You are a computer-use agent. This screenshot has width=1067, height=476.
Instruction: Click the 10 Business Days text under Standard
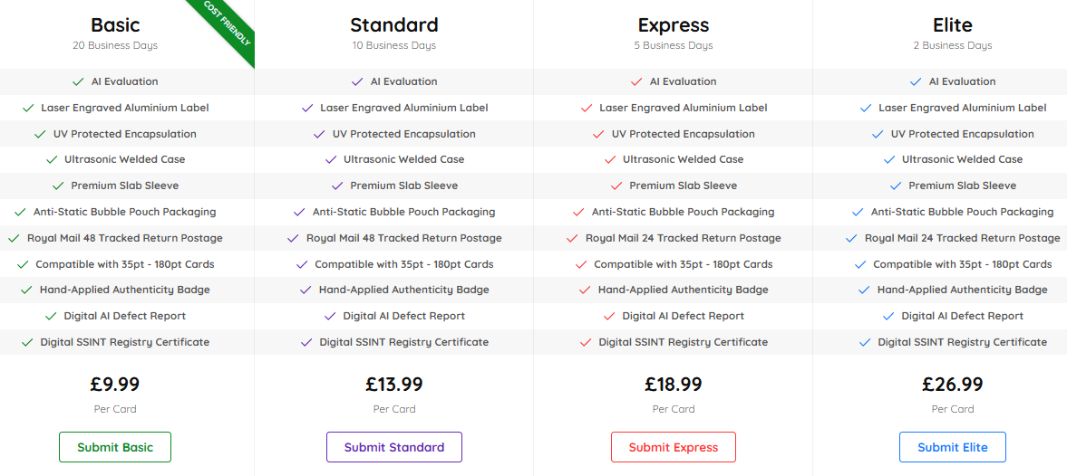(x=394, y=45)
